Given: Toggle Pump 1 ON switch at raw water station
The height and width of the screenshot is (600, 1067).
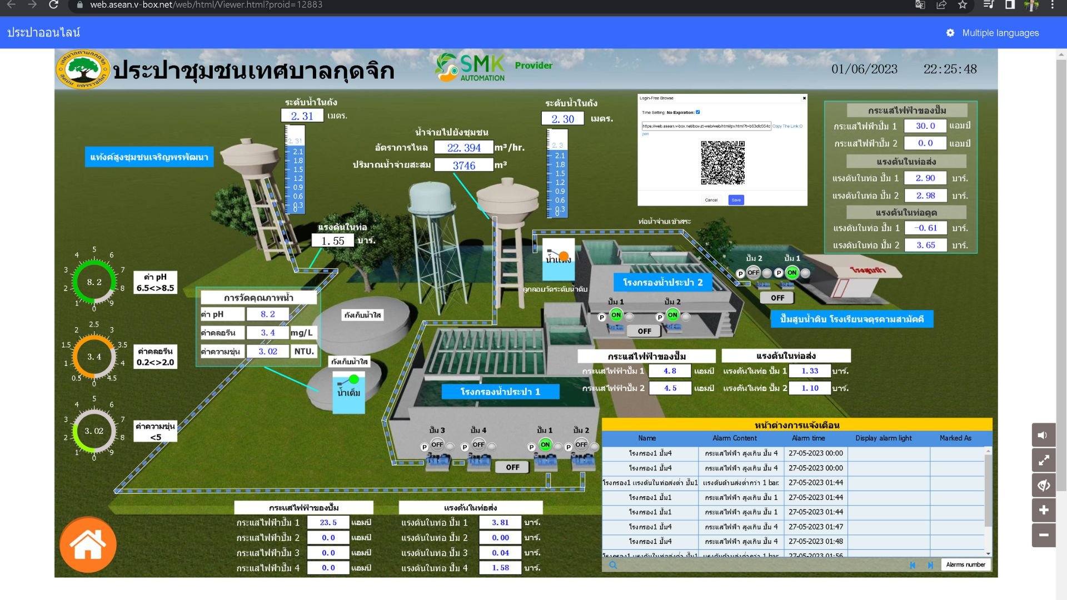Looking at the screenshot, I should coord(792,273).
